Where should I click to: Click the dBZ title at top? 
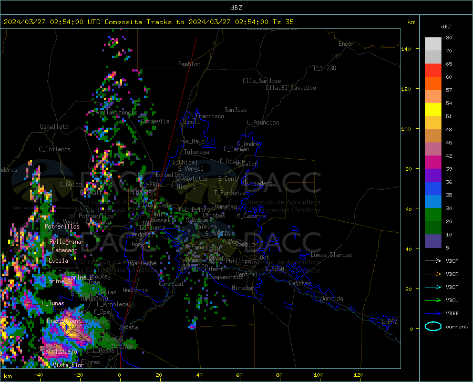[236, 7]
